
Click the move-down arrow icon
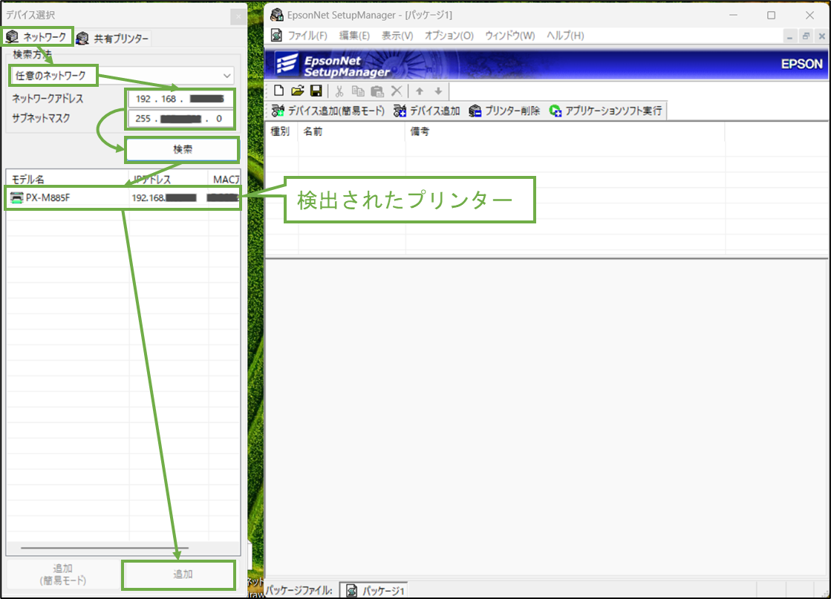click(437, 91)
